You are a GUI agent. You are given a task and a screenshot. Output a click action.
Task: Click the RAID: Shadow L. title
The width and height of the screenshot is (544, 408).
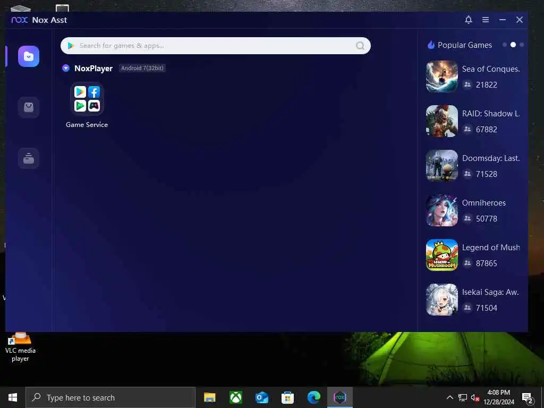(491, 114)
